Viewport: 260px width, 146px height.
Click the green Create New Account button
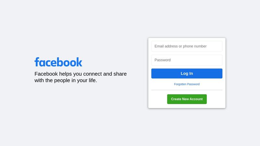[x=187, y=99]
